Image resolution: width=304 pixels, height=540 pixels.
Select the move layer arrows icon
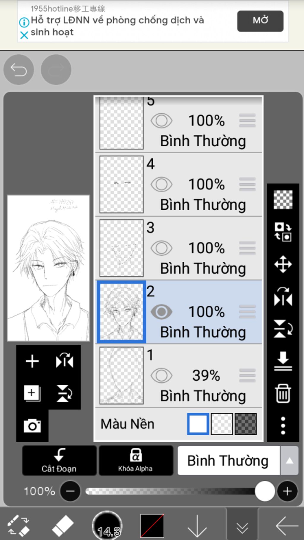click(x=283, y=264)
